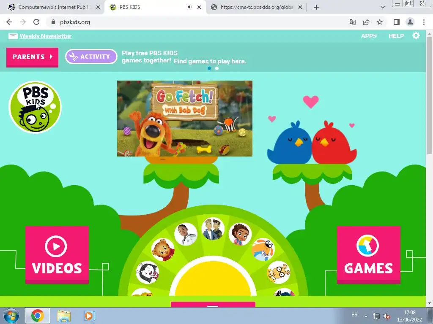The image size is (433, 324).
Task: Show hidden tray icons arrow
Action: [x=366, y=316]
